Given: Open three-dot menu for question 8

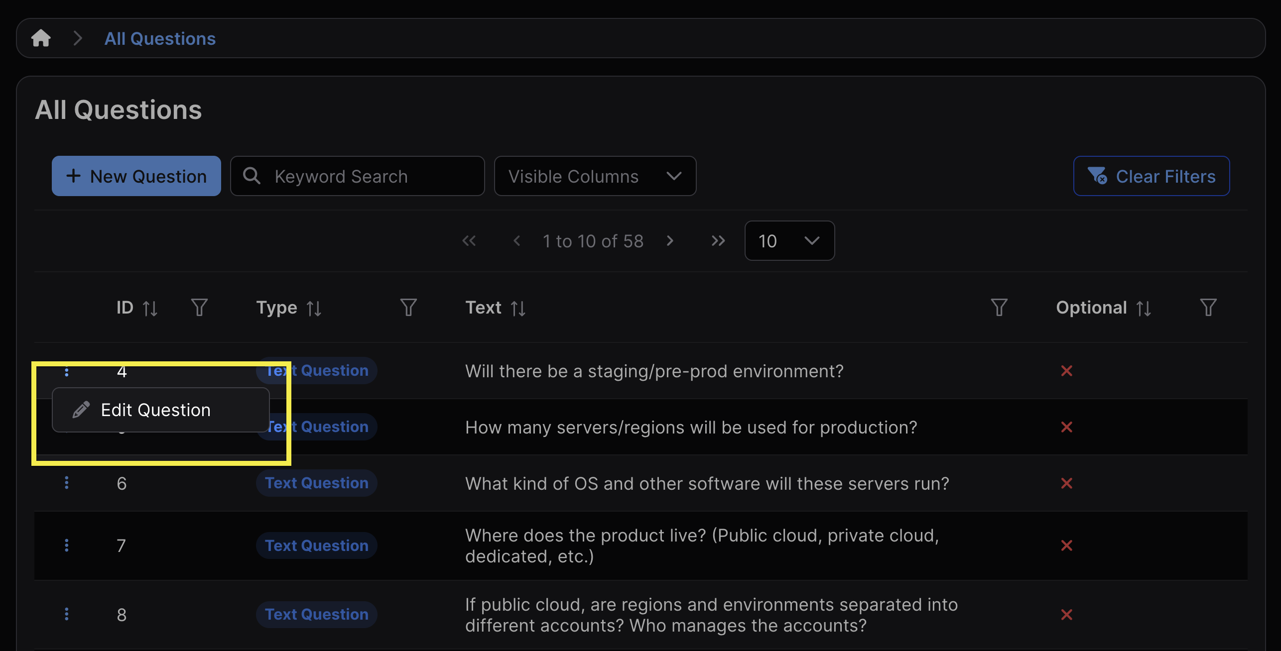Looking at the screenshot, I should (x=67, y=614).
